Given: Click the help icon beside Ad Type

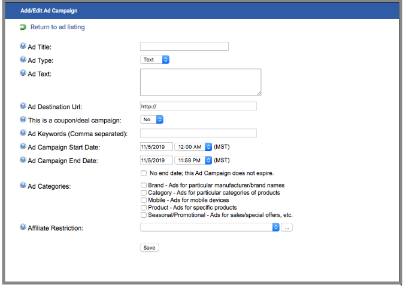Looking at the screenshot, I should pyautogui.click(x=23, y=59).
